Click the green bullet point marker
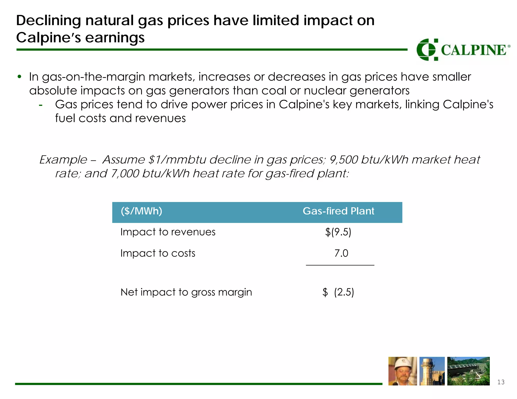The image size is (517, 399). point(19,77)
